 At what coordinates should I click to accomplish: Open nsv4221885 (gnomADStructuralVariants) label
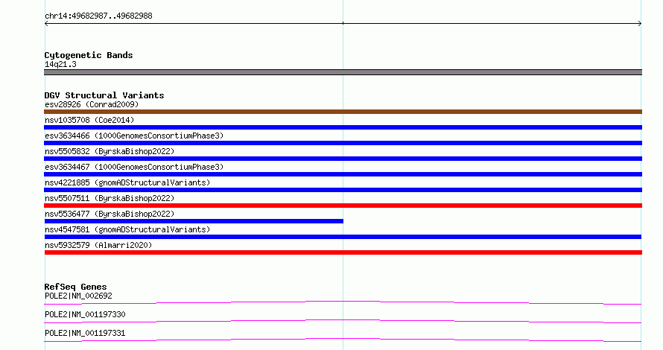point(127,182)
